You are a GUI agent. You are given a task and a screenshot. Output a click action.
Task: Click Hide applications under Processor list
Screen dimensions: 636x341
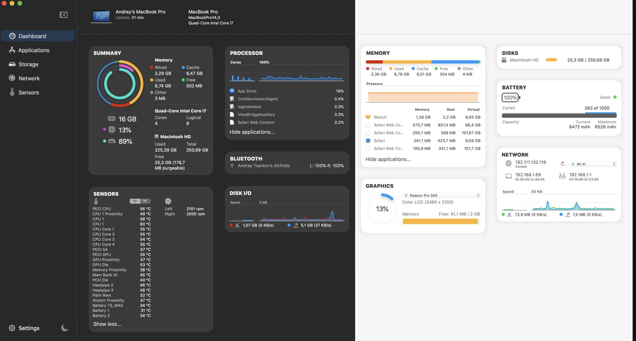pos(252,132)
